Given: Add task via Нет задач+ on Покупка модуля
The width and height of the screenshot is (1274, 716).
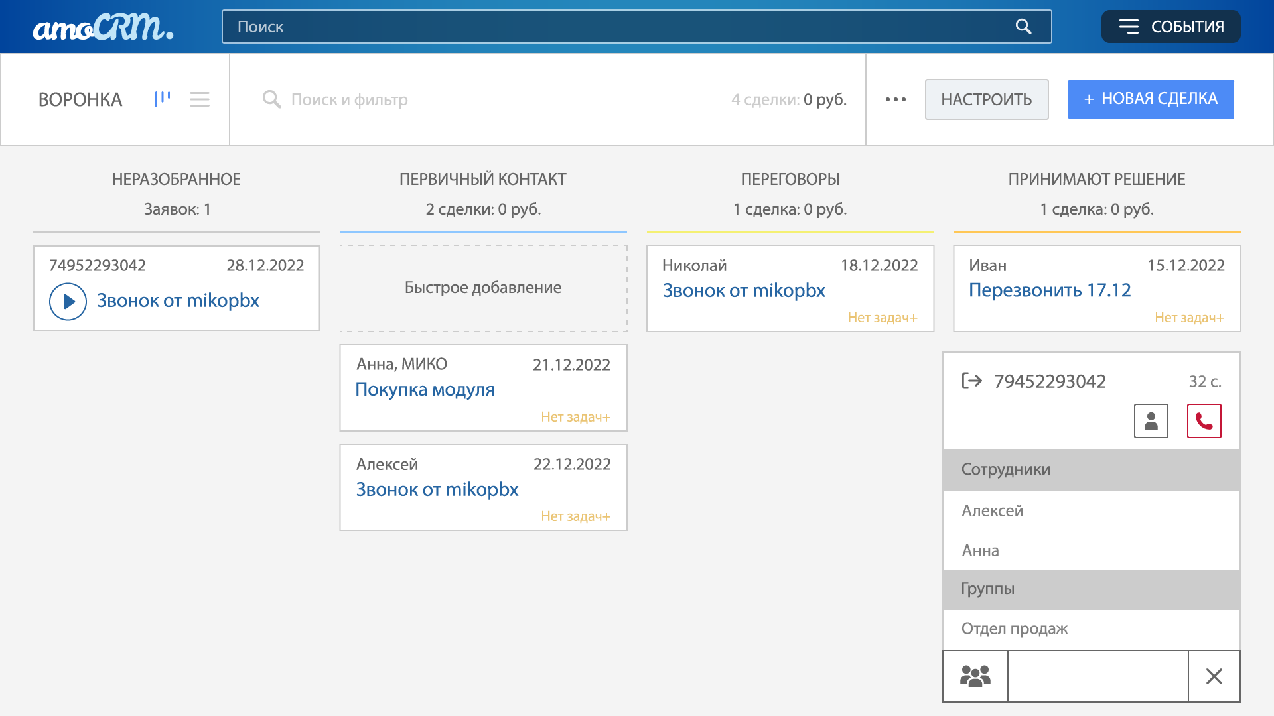Looking at the screenshot, I should (x=575, y=417).
